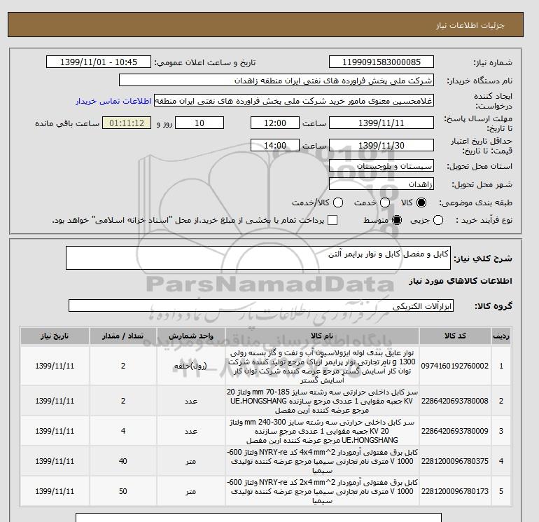The image size is (539, 522).
Task: Click the price validity date 1399/11/30 field
Action: pyautogui.click(x=381, y=145)
